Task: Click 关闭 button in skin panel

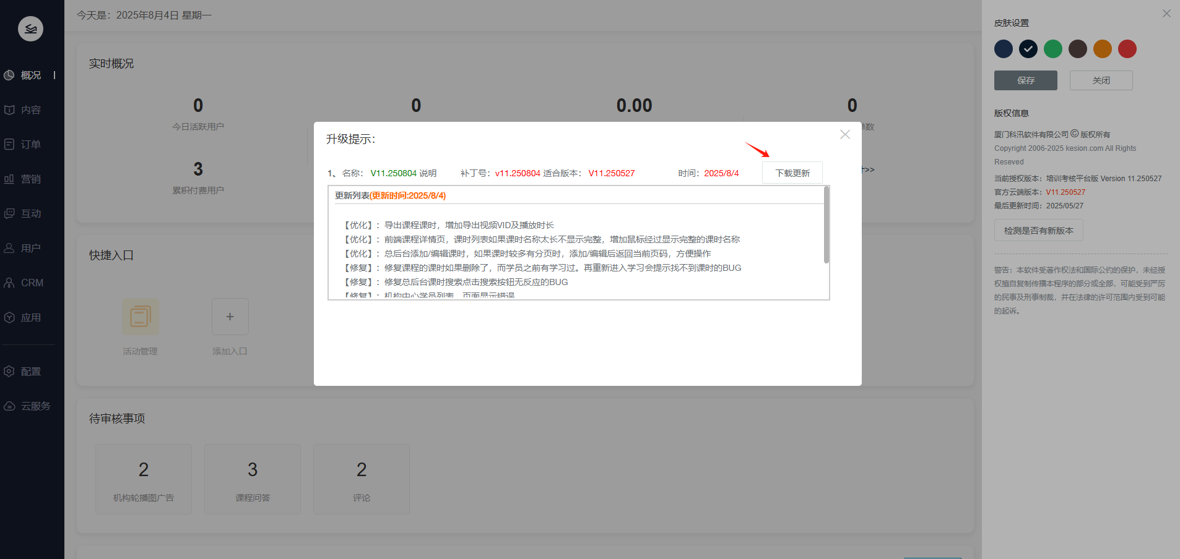Action: pyautogui.click(x=1101, y=80)
